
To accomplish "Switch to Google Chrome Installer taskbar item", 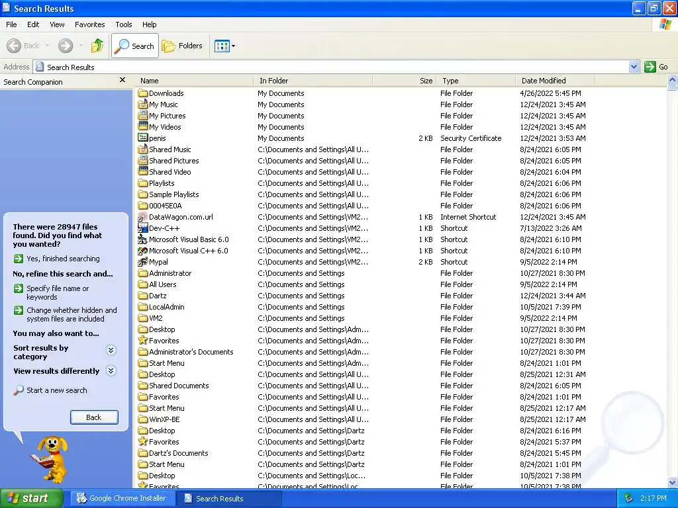I will tap(122, 498).
